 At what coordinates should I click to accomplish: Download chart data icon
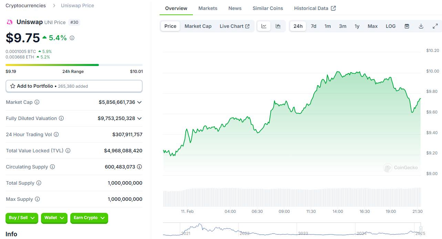(421, 26)
